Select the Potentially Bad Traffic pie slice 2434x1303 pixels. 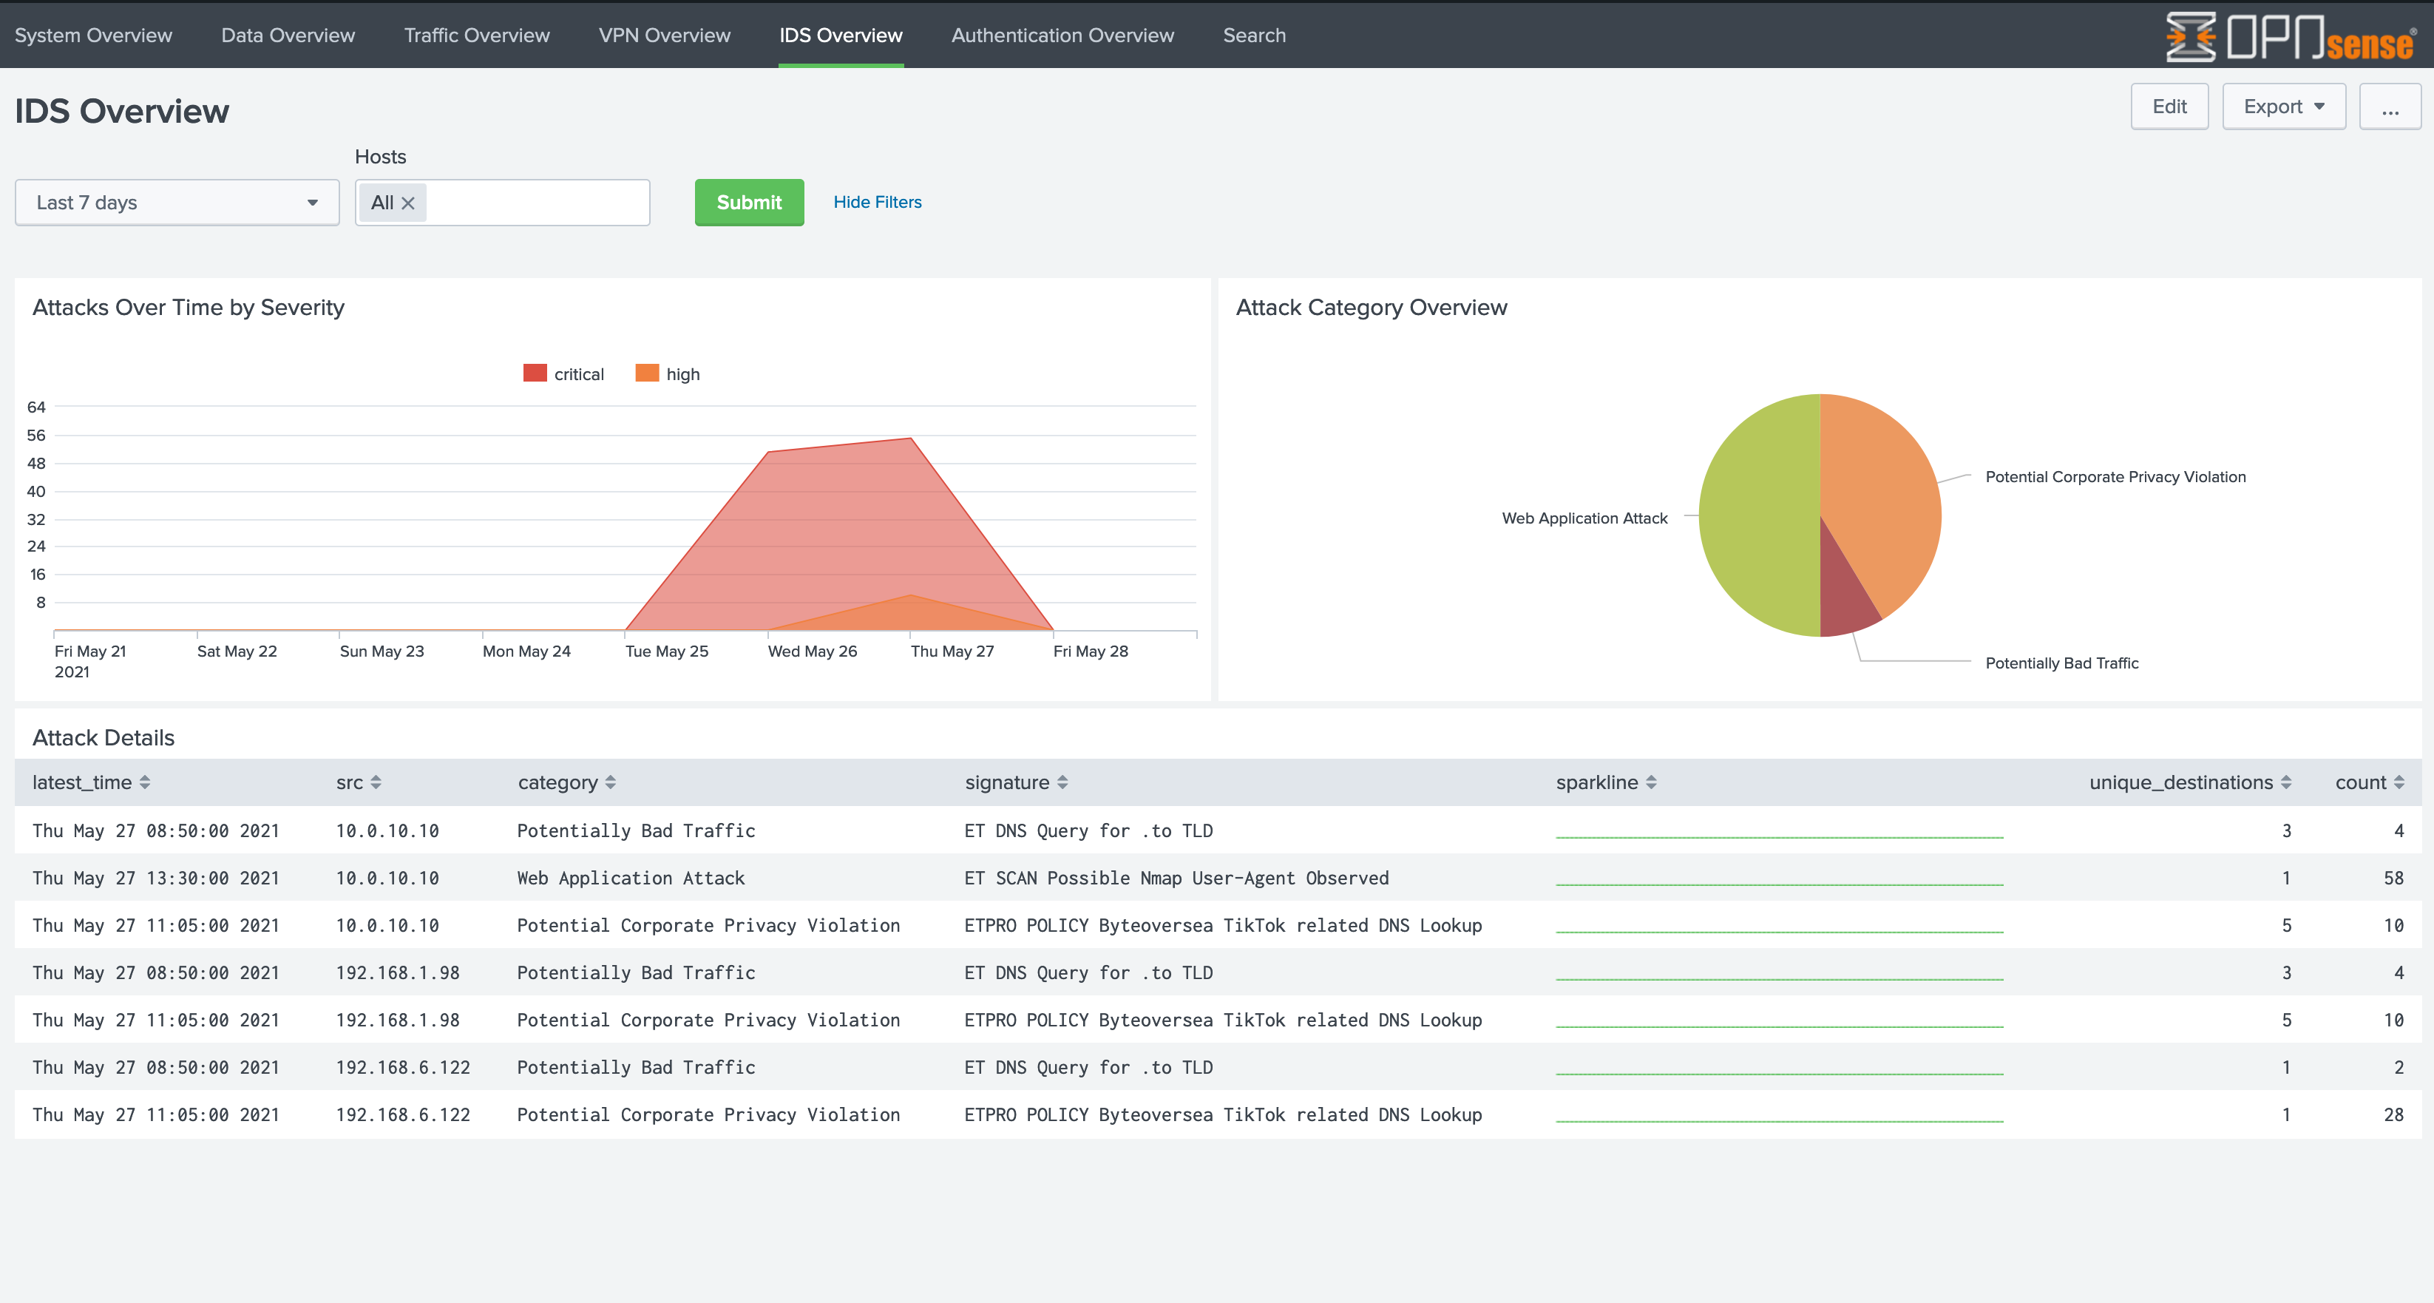coord(1843,605)
